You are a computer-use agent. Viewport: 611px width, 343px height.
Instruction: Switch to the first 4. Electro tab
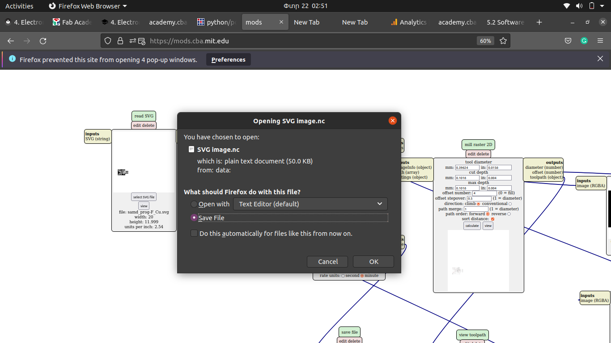point(24,22)
